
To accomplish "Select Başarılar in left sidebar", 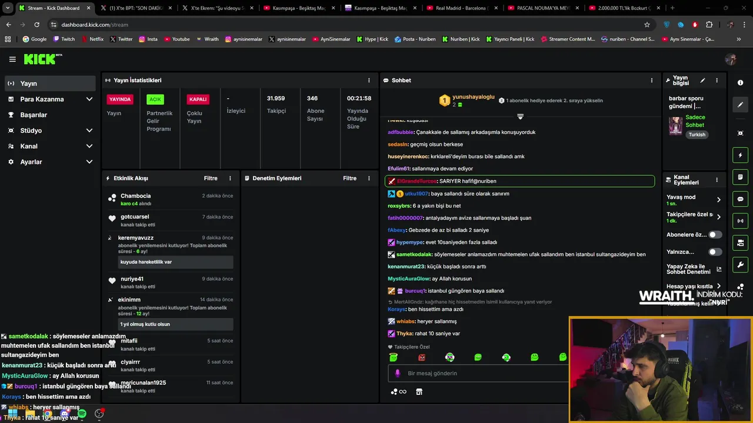I will tap(50, 115).
